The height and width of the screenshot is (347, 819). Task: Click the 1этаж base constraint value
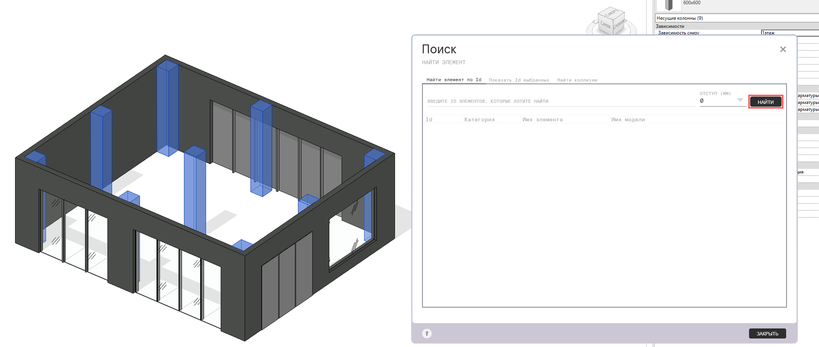[x=788, y=33]
